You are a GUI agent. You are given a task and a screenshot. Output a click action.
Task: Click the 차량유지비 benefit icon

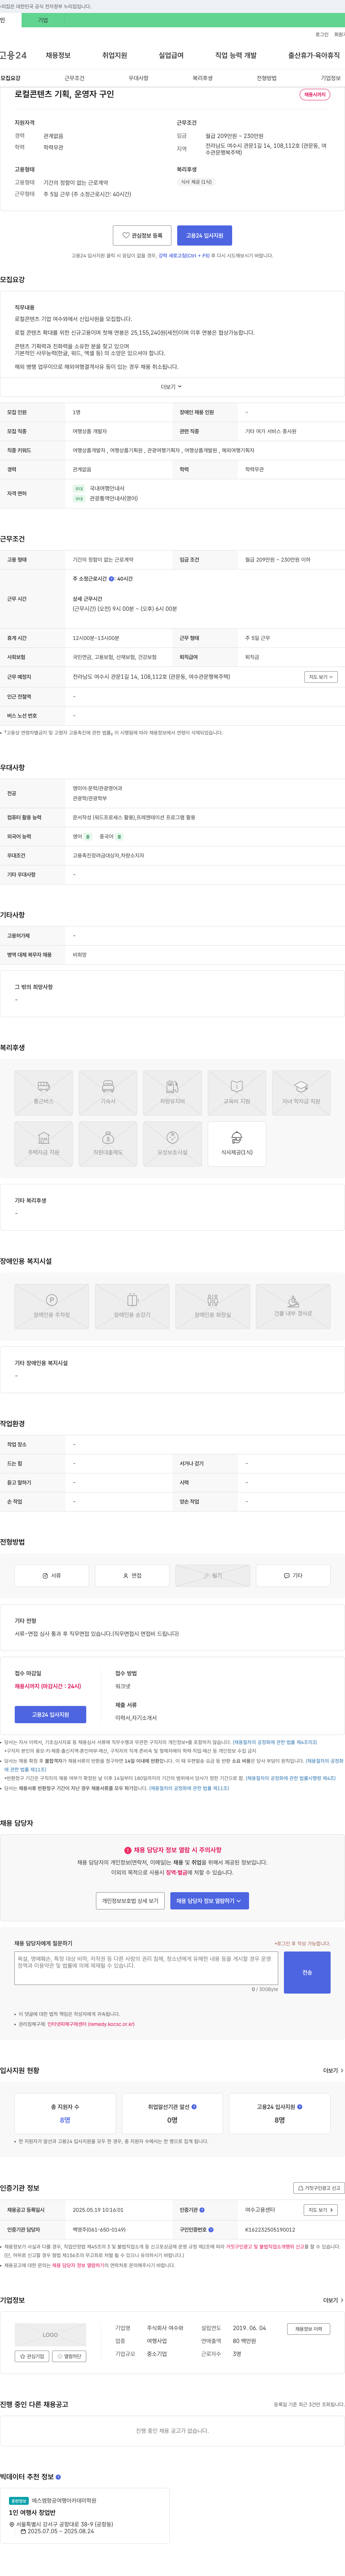click(172, 1093)
